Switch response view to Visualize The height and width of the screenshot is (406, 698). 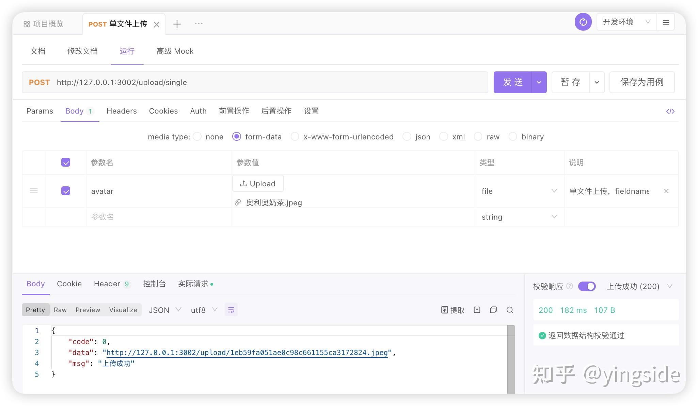pos(123,310)
